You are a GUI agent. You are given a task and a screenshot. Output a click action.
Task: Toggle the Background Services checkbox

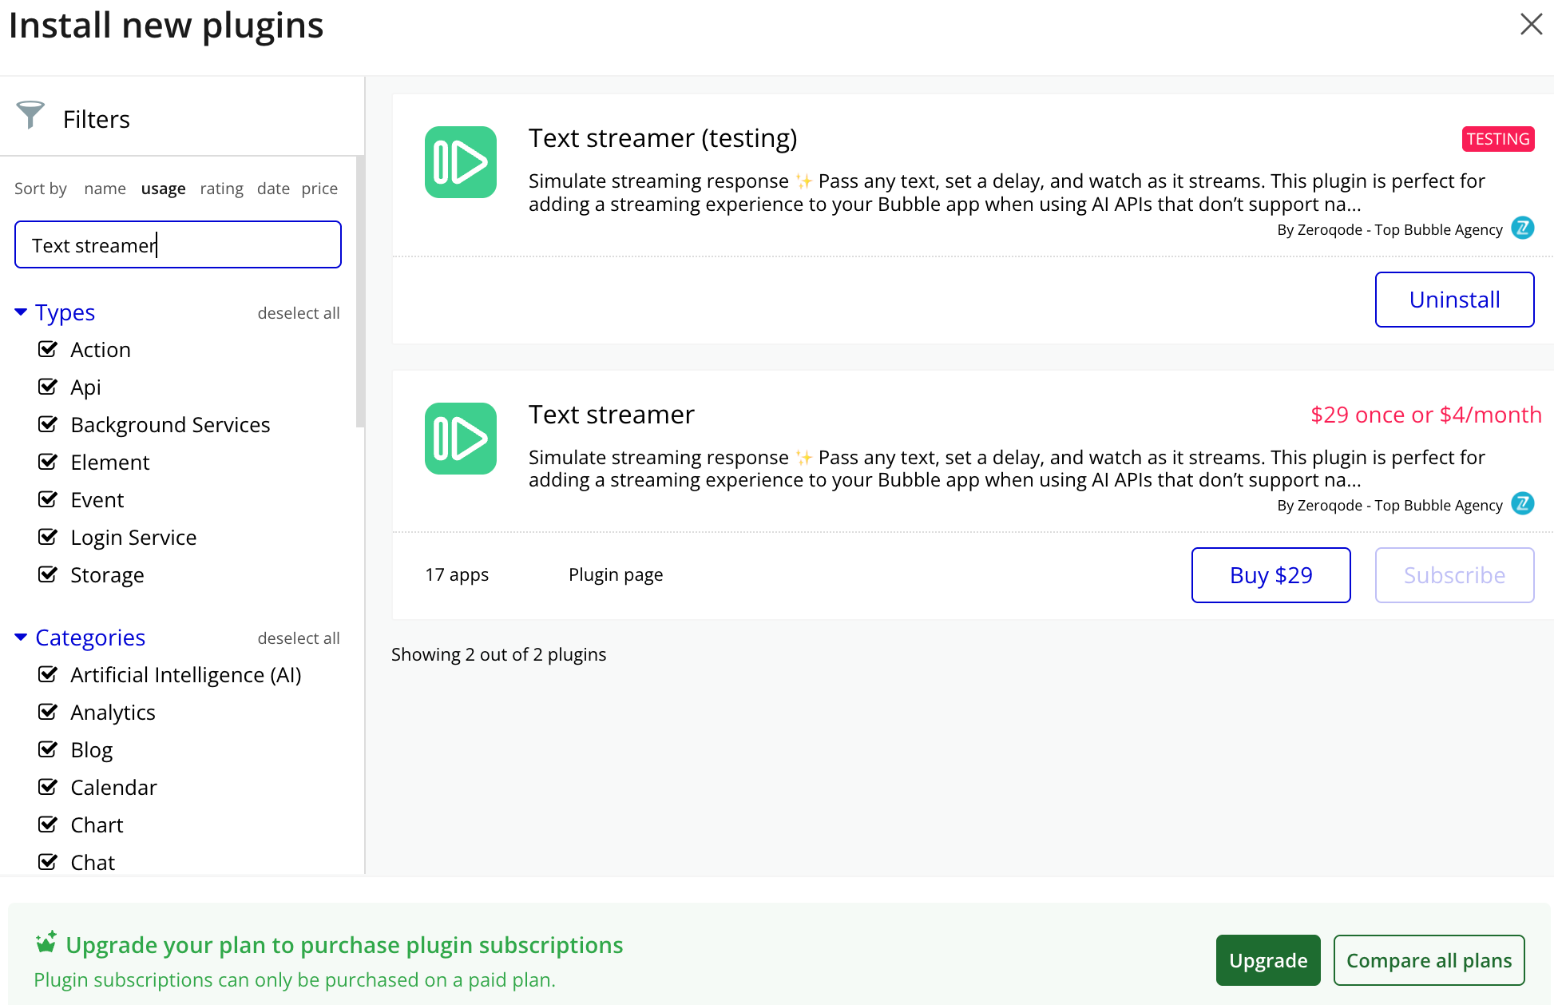48,424
